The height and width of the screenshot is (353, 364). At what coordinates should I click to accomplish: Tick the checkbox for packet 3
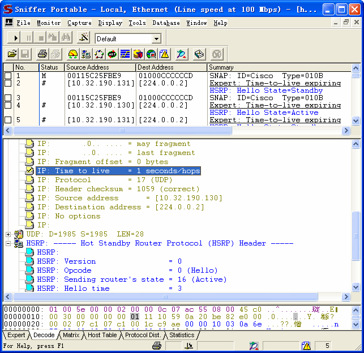click(x=8, y=98)
